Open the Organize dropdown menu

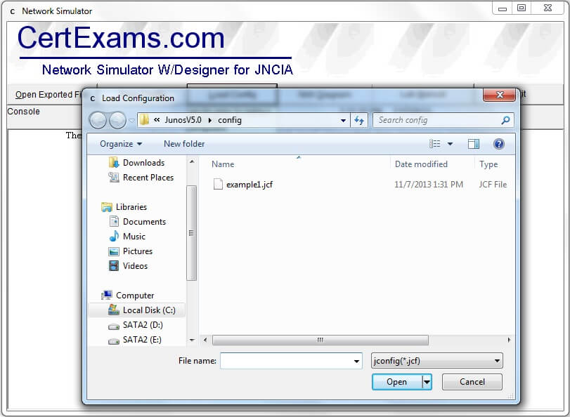tap(121, 144)
